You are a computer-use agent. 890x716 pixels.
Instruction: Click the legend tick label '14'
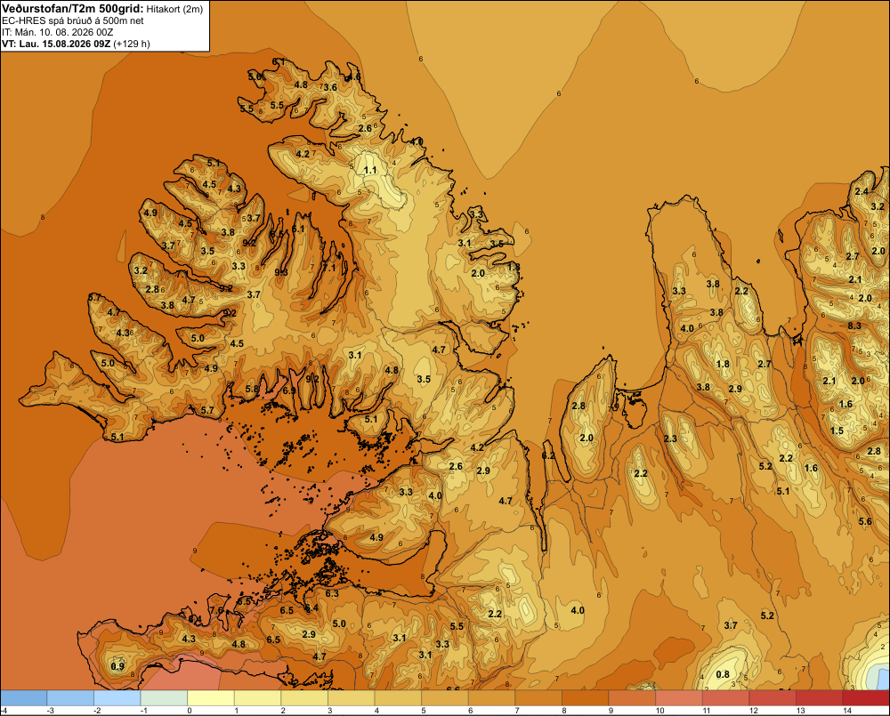click(x=847, y=711)
